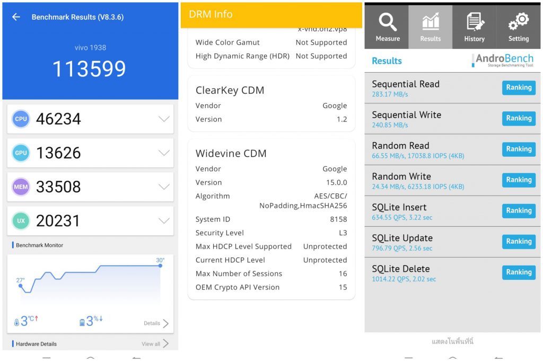Tap the GPU score badge icon

pos(21,153)
